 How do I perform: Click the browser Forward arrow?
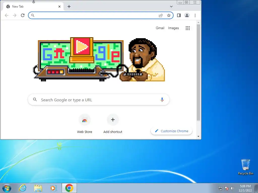coord(15,15)
